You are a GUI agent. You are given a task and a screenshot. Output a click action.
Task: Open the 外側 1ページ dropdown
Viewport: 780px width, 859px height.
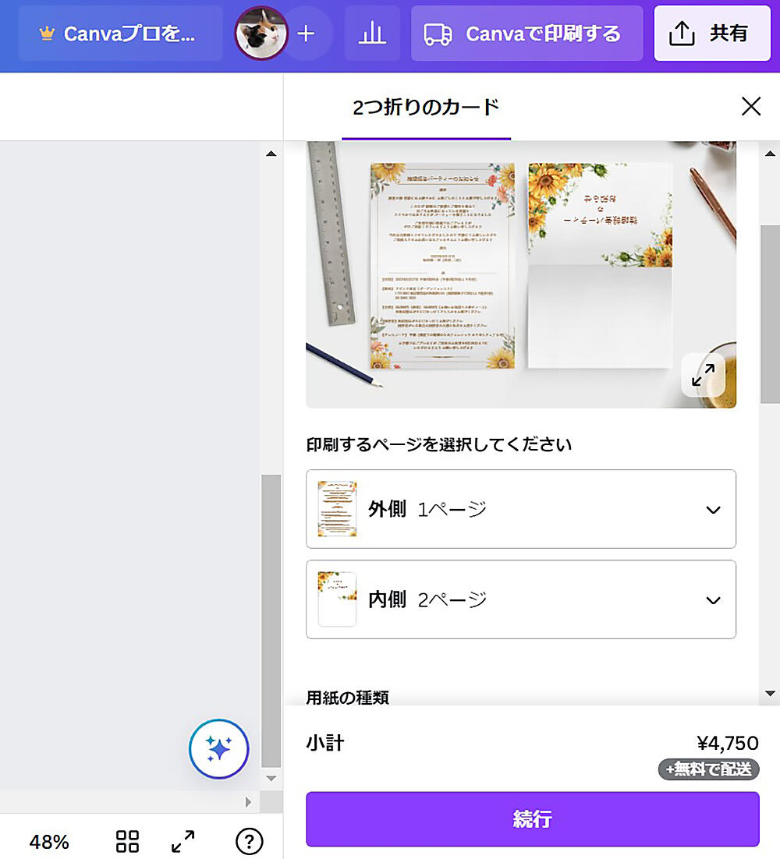pyautogui.click(x=521, y=509)
